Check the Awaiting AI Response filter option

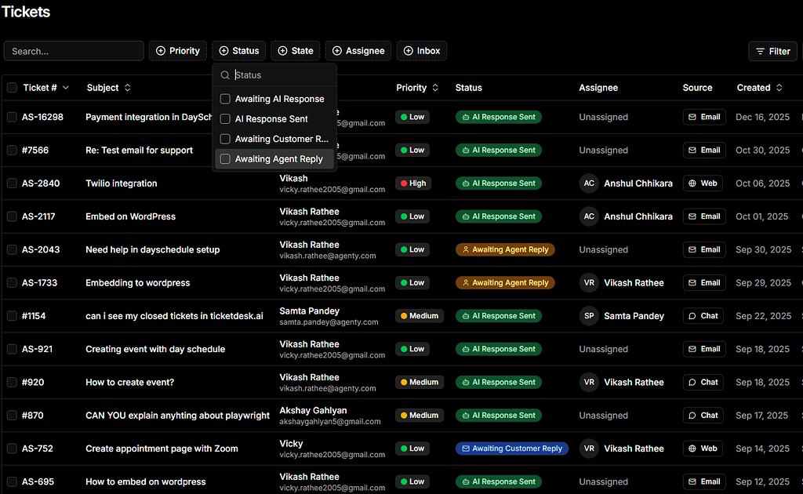224,99
